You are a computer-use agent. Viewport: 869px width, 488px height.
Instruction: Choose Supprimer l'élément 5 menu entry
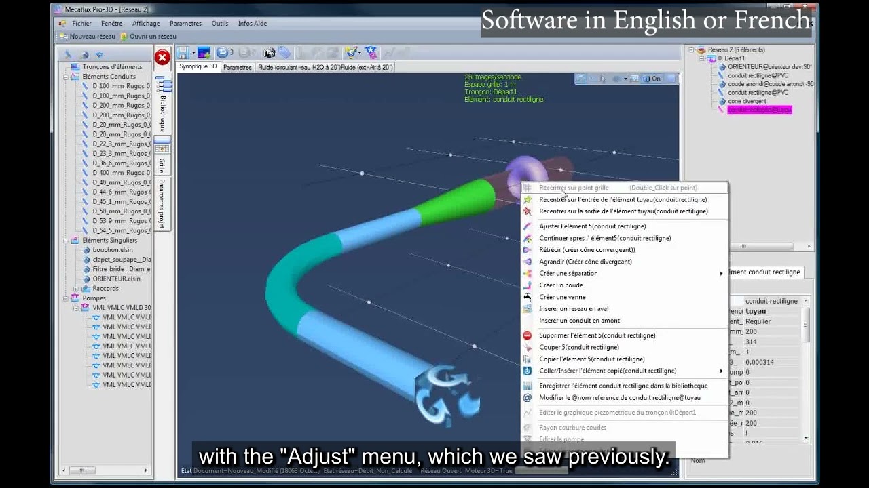tap(597, 335)
